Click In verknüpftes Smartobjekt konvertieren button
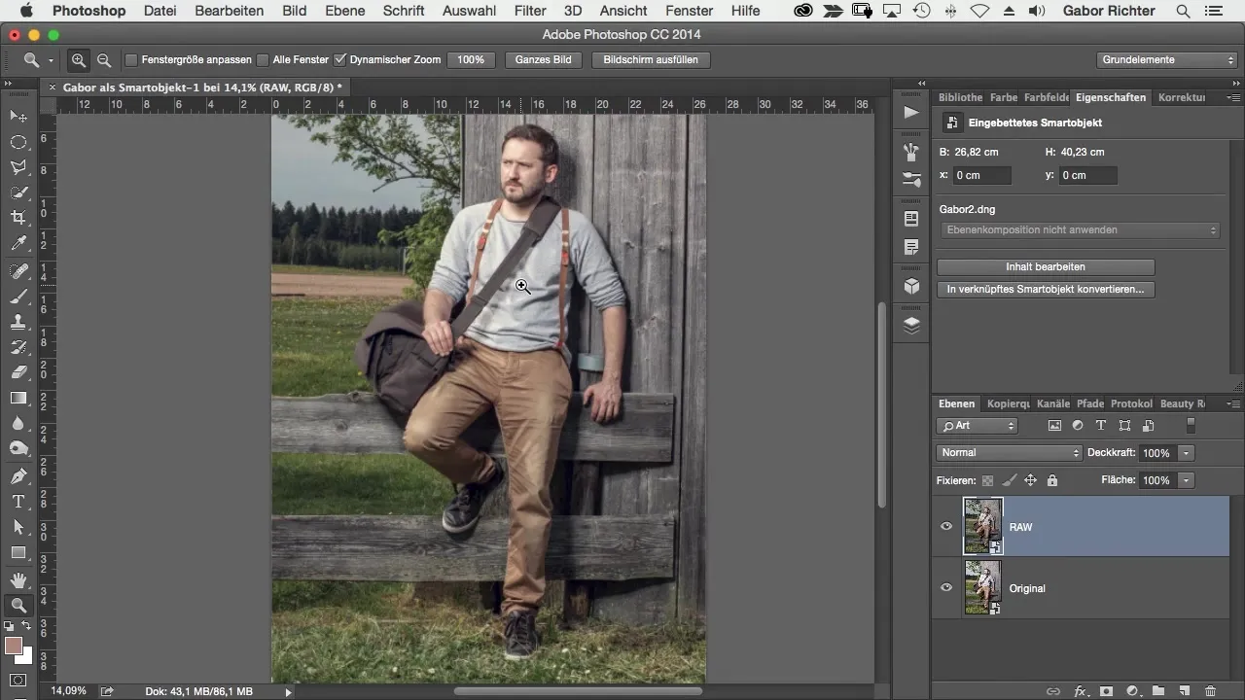 [1046, 290]
